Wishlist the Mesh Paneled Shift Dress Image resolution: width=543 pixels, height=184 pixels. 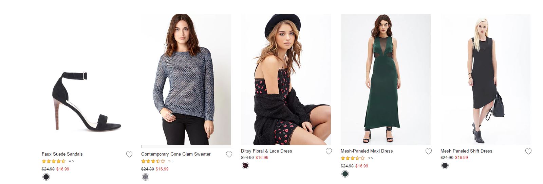(528, 152)
